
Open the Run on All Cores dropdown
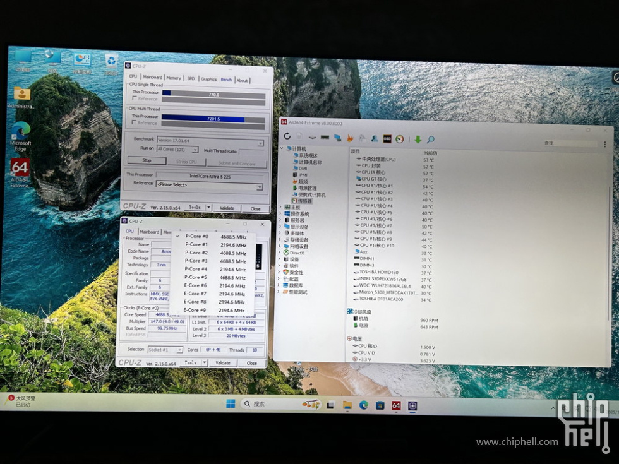pos(177,149)
